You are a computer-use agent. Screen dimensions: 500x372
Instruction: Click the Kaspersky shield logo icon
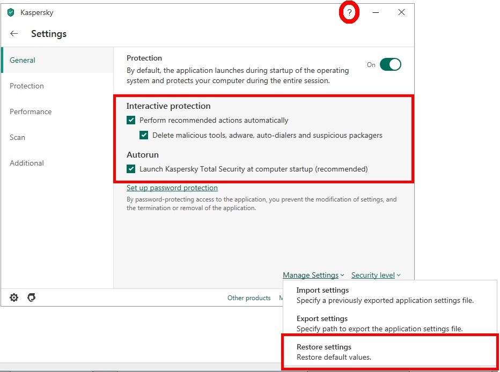[x=11, y=12]
